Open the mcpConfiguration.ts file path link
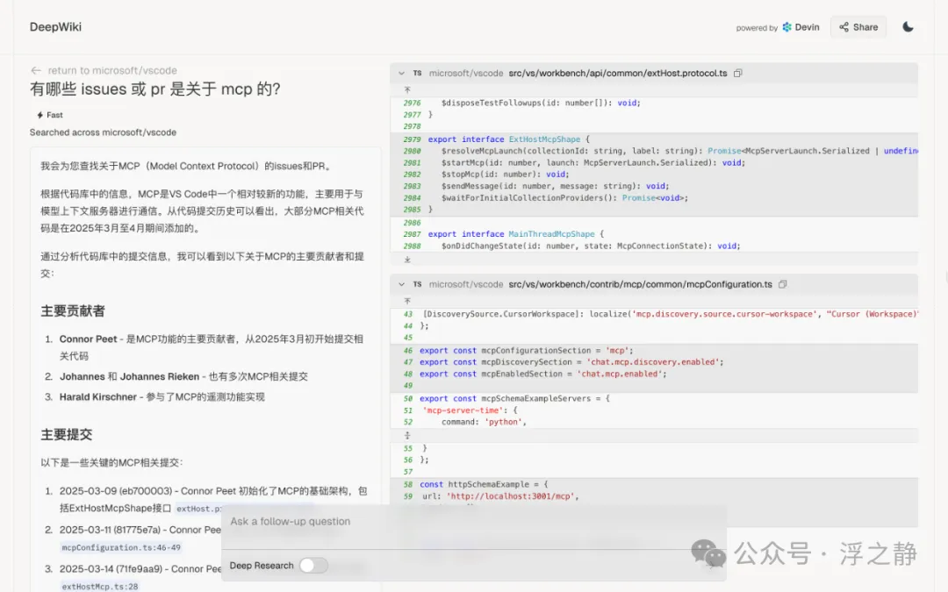This screenshot has width=948, height=592. pos(640,284)
